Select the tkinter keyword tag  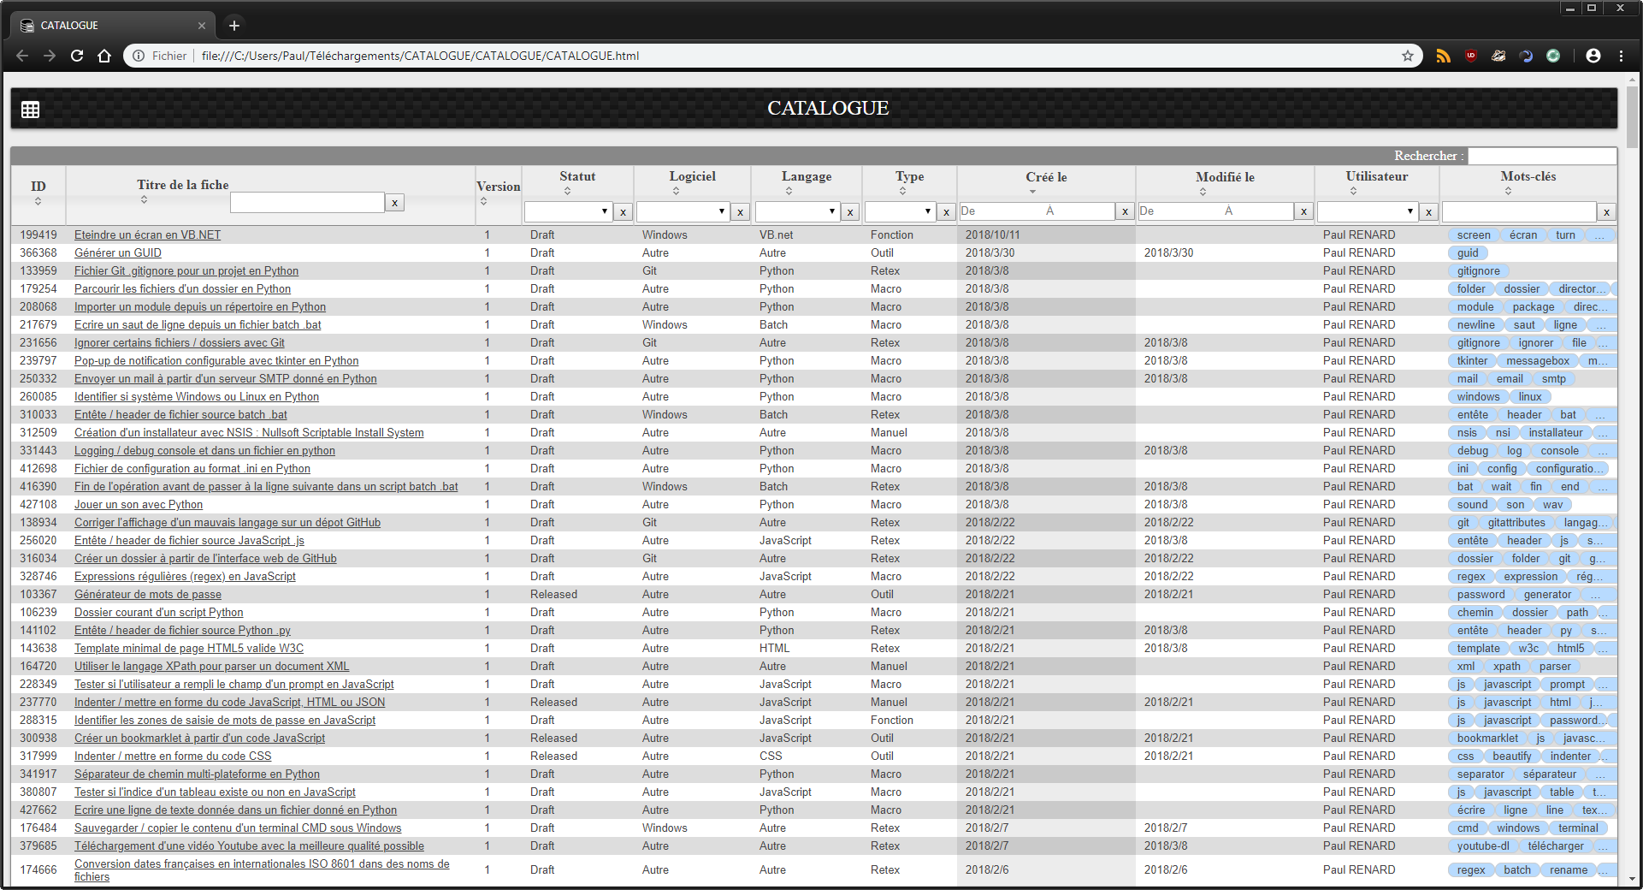[x=1472, y=360]
